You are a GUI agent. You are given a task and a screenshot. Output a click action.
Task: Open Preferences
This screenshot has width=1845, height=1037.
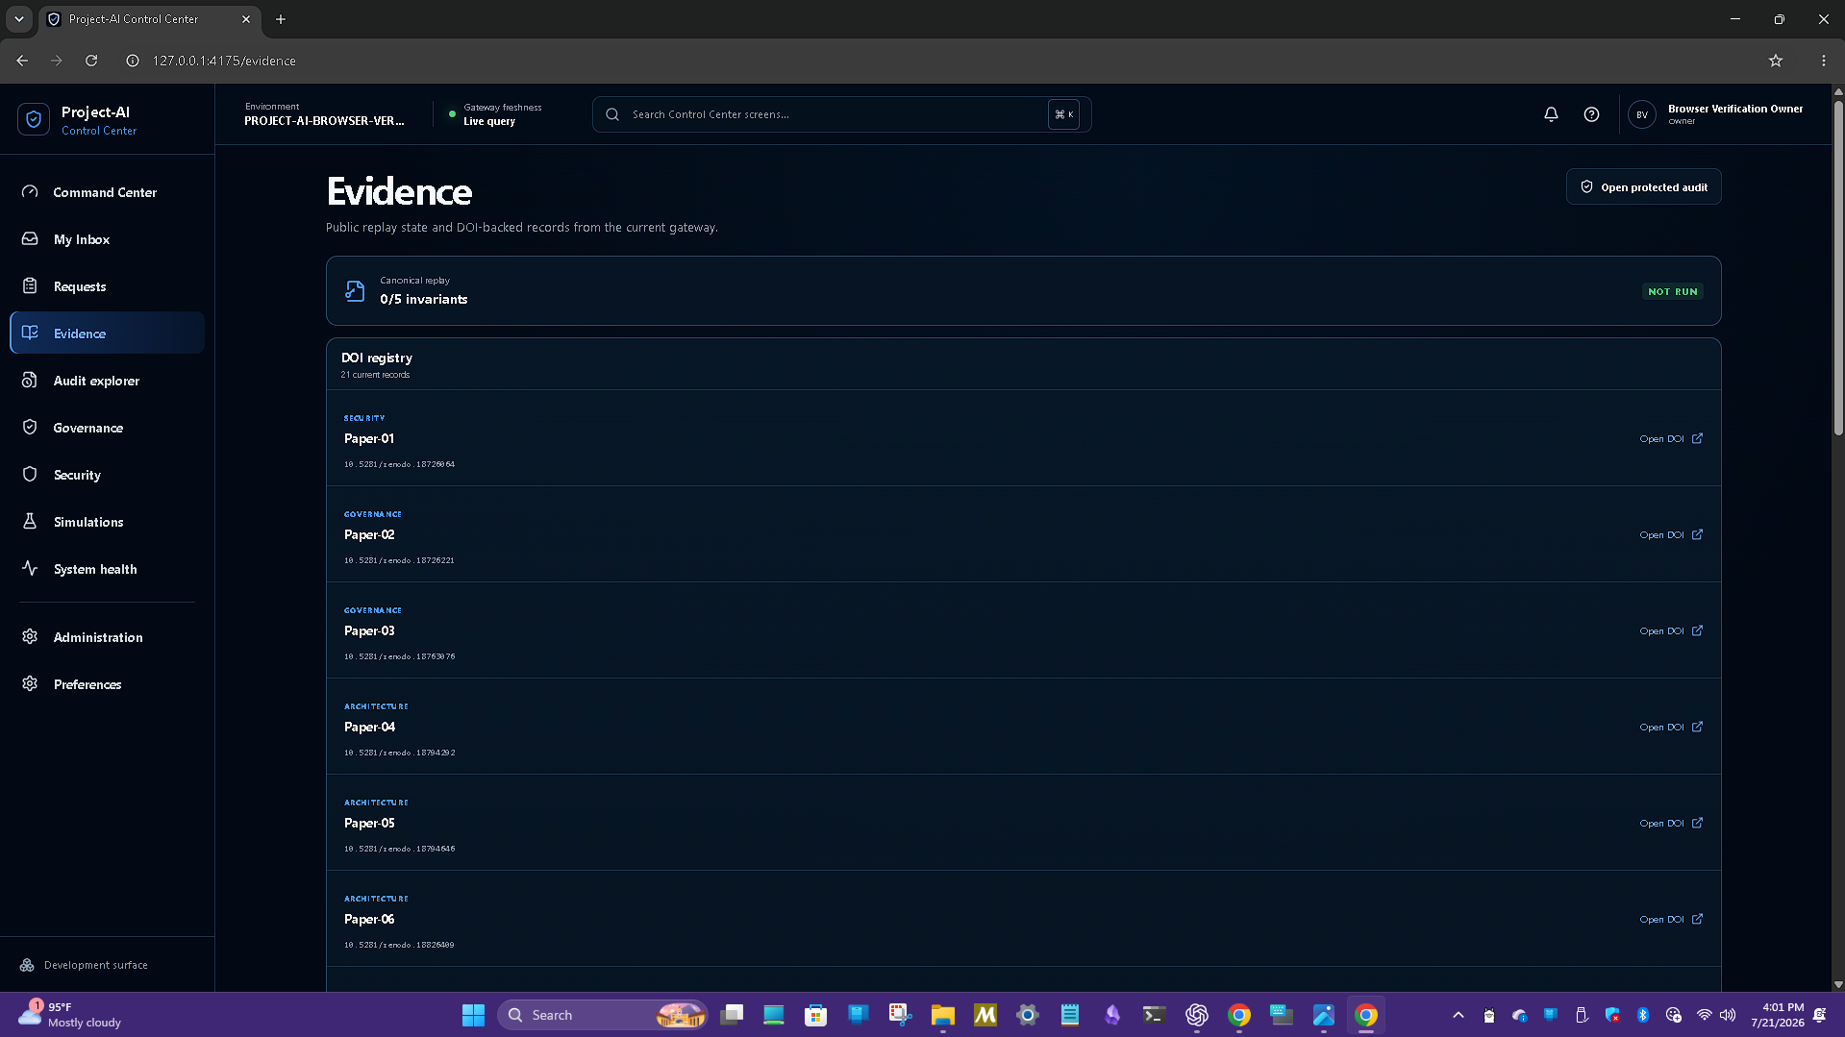[x=107, y=684]
